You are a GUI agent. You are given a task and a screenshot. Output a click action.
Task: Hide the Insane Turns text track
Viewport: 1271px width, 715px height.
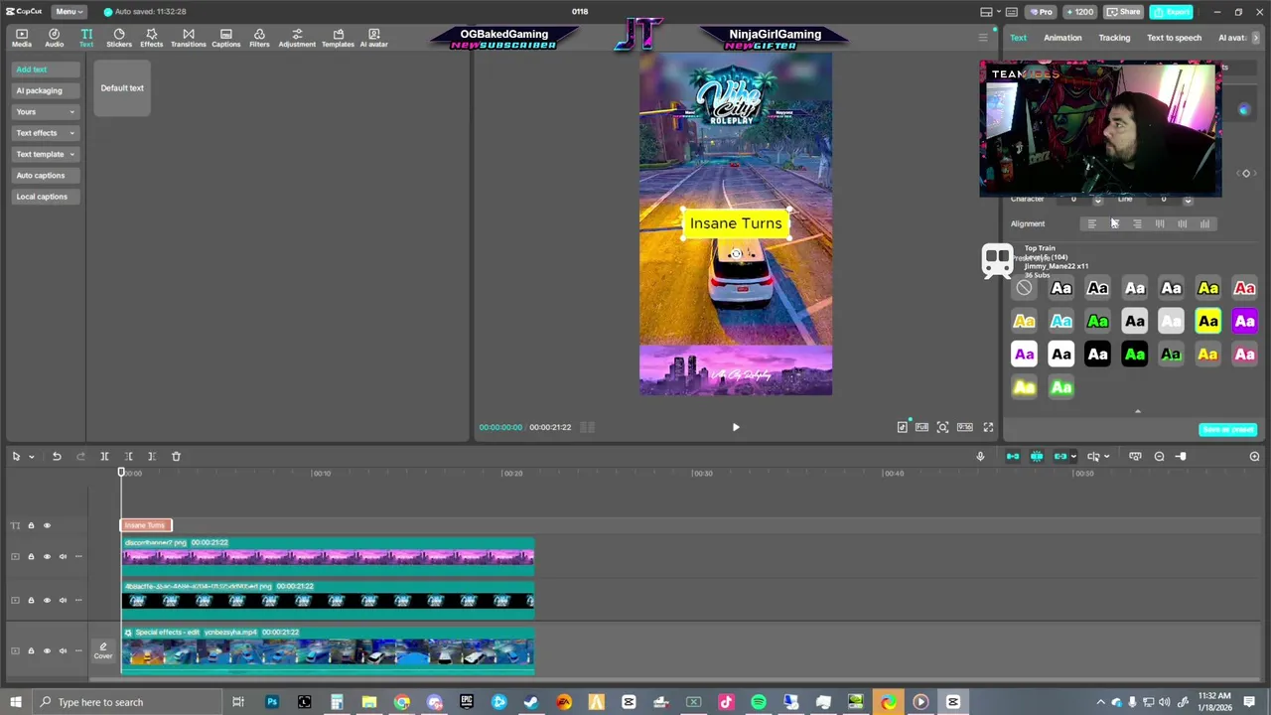point(47,525)
